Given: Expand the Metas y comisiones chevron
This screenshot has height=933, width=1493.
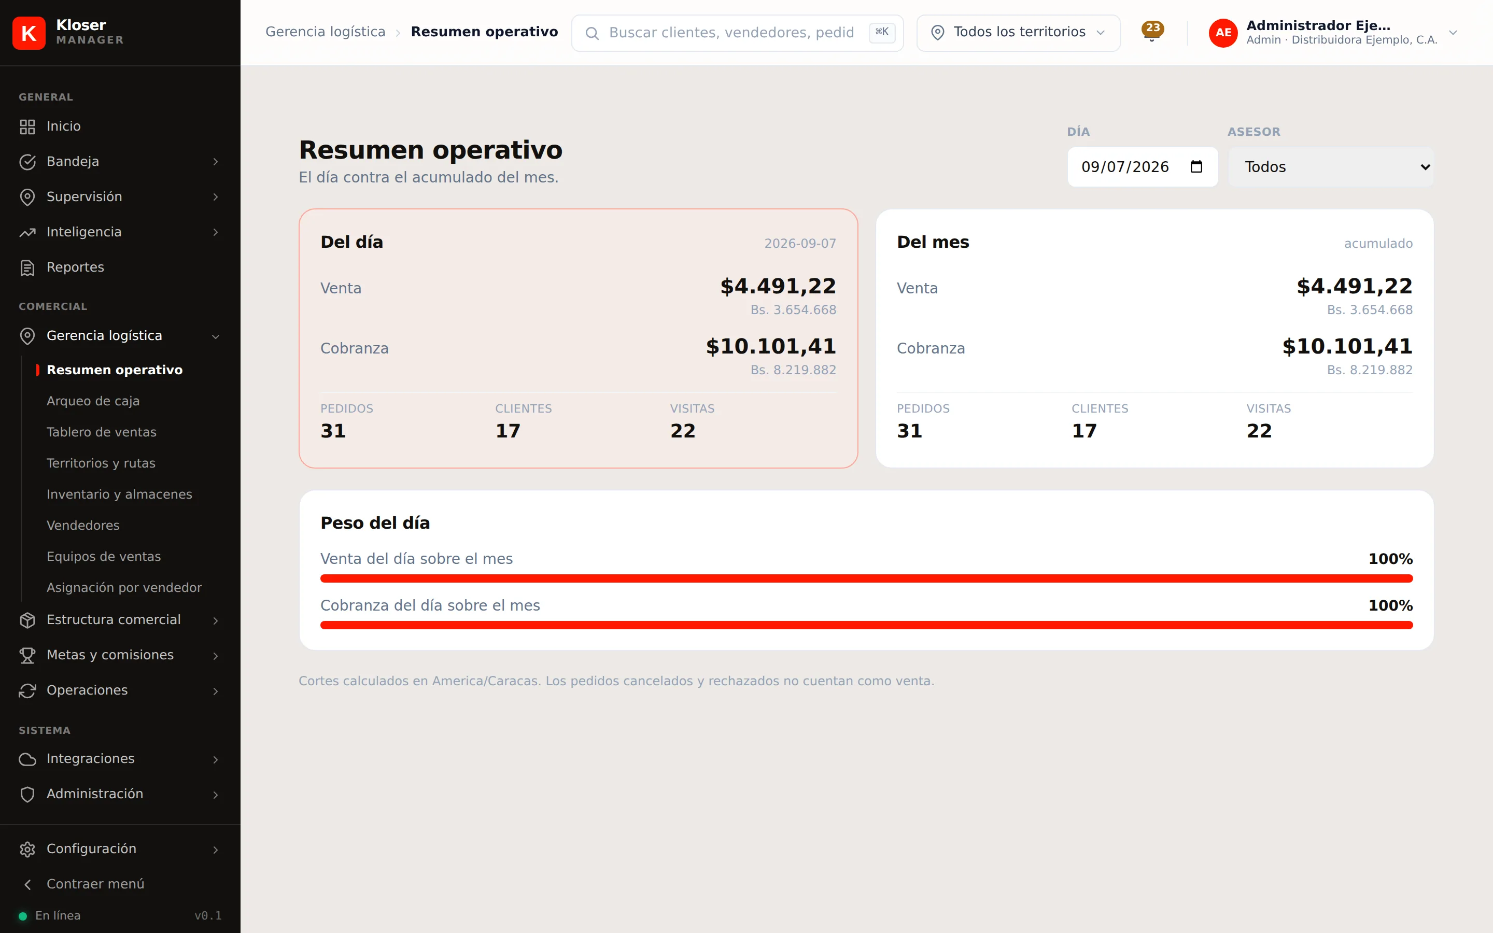Looking at the screenshot, I should 215,655.
